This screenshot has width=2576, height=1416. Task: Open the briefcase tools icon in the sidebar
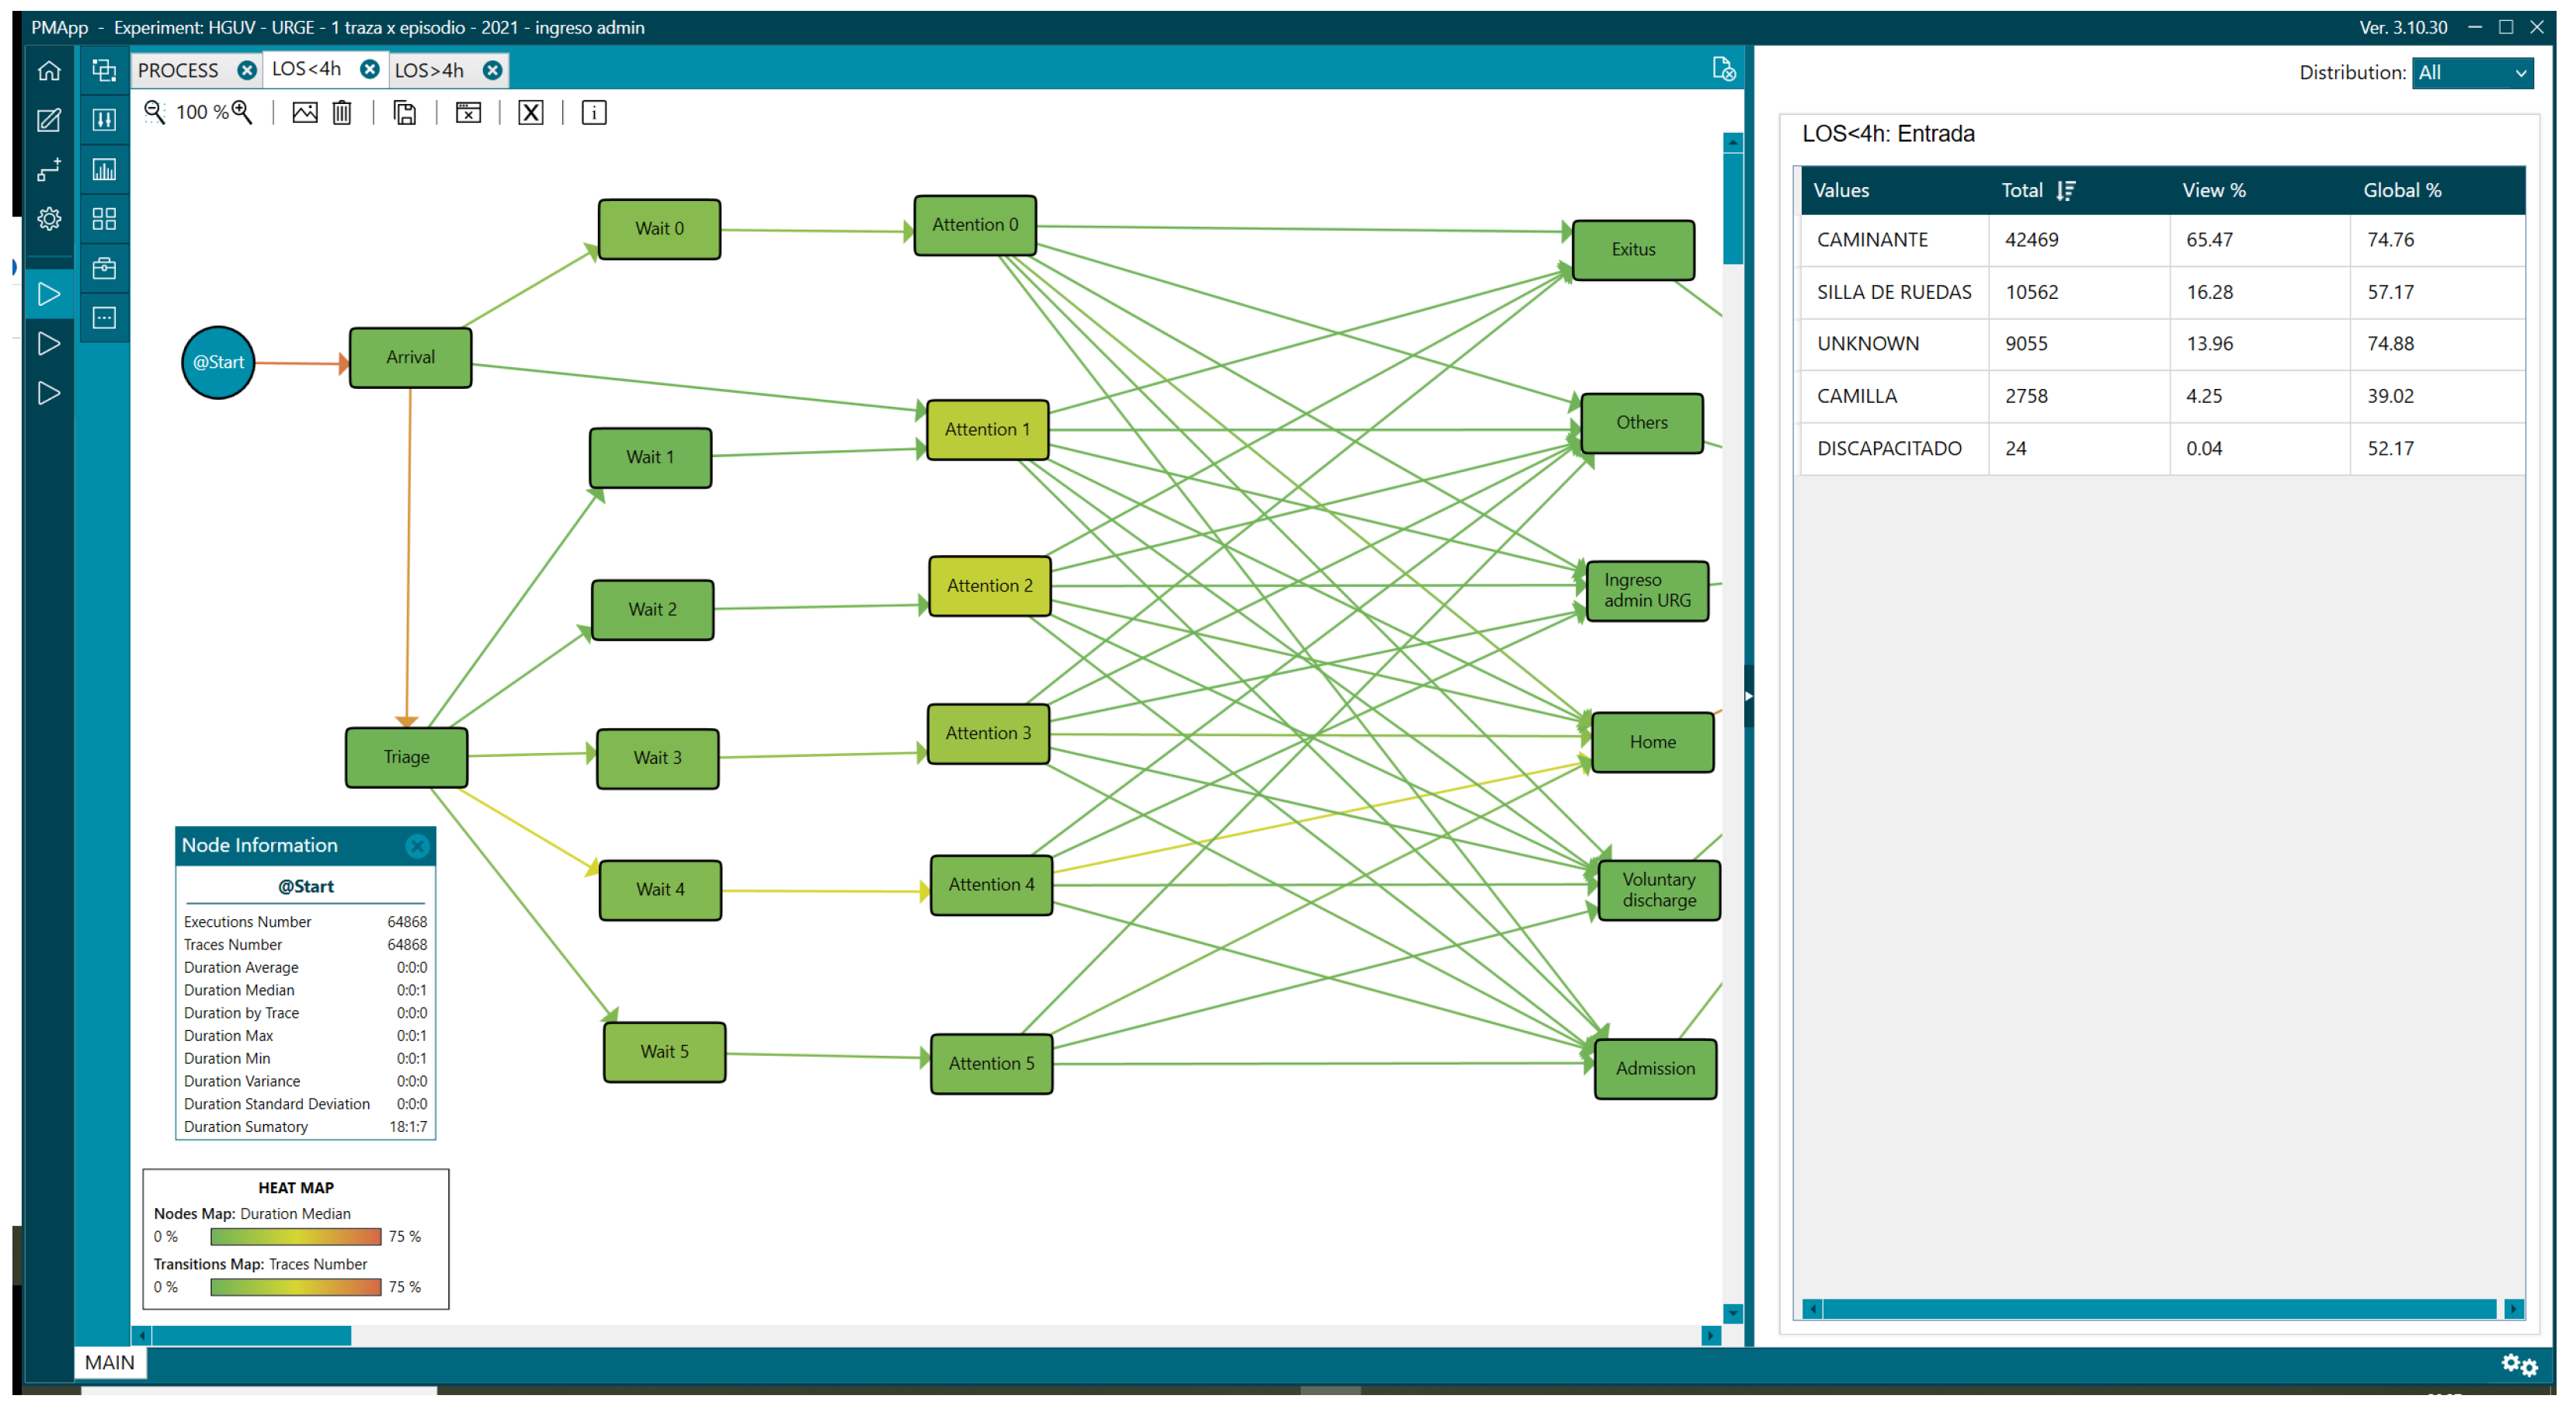tap(104, 268)
